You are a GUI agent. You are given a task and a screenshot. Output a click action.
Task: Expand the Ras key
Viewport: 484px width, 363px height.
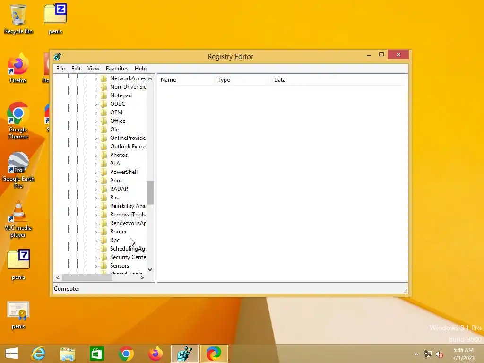pyautogui.click(x=95, y=198)
